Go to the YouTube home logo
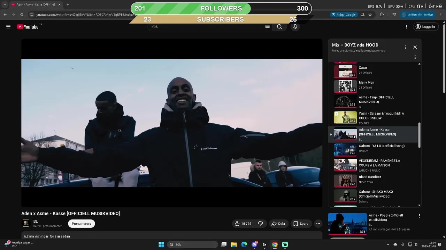The width and height of the screenshot is (446, 250). coord(28,27)
